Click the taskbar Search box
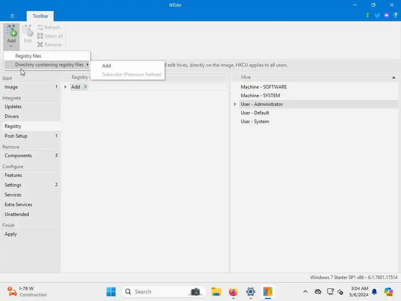Viewport: 401px width, 301px height. point(164,292)
